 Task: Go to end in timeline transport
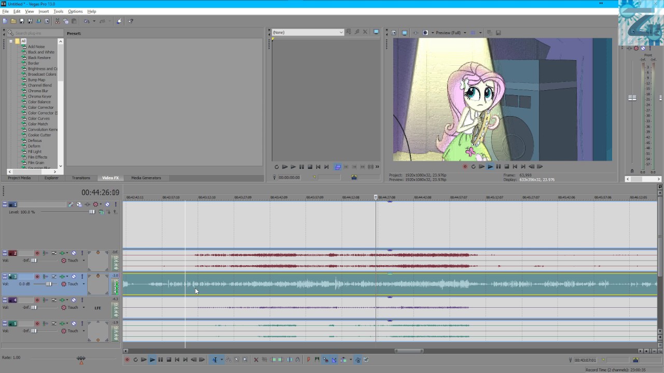[185, 360]
